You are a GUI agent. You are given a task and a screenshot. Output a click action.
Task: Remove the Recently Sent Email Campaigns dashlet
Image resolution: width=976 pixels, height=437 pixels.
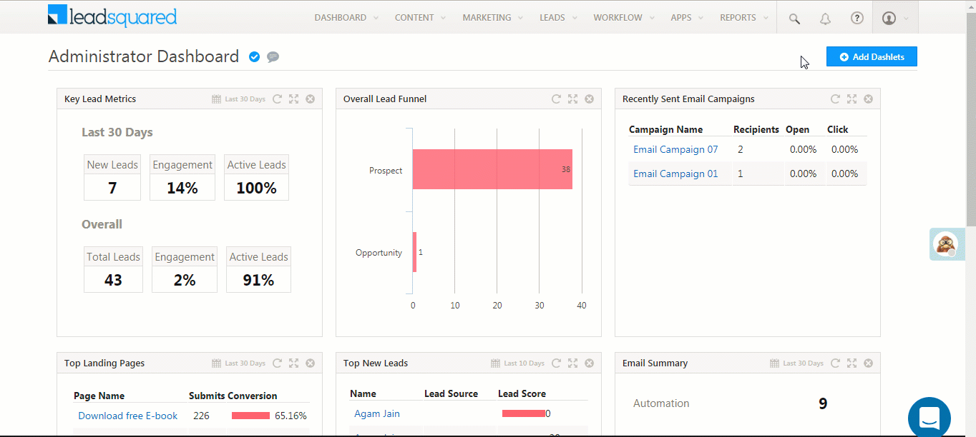[868, 99]
